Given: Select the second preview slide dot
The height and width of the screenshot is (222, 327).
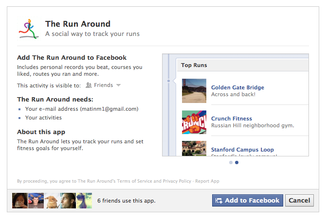Looking at the screenshot, I should 236,162.
